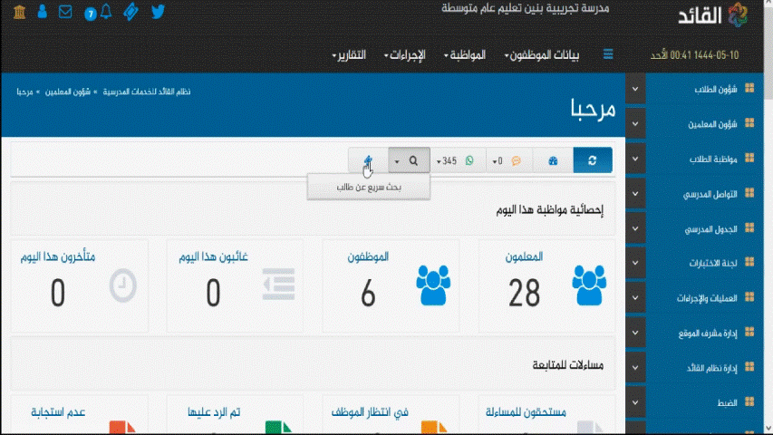Image resolution: width=773 pixels, height=435 pixels.
Task: Open the Twitter icon link
Action: tap(158, 13)
